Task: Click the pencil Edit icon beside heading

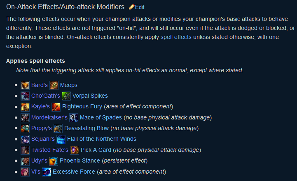Action: pyautogui.click(x=131, y=7)
